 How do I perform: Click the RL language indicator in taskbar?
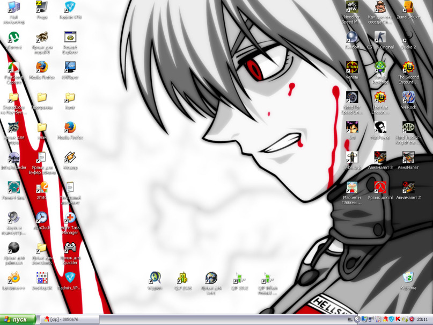[x=350, y=320]
